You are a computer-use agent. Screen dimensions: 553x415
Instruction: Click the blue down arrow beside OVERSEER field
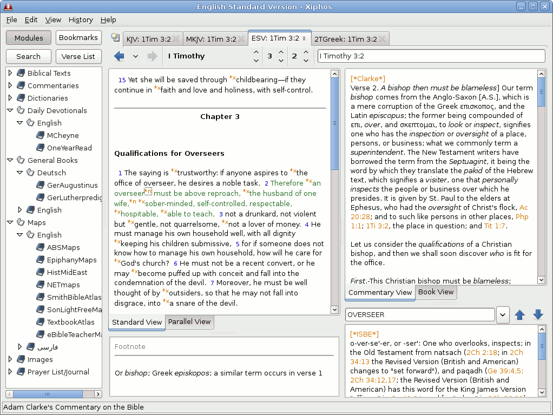pyautogui.click(x=538, y=314)
